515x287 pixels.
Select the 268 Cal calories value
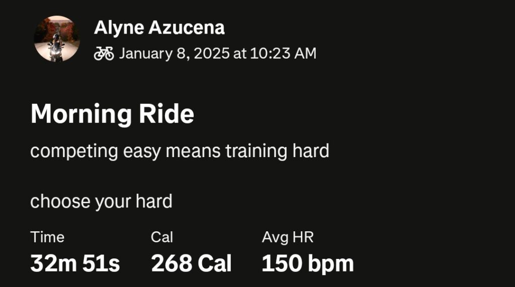191,263
